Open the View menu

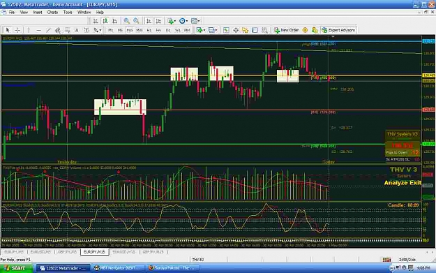point(24,13)
